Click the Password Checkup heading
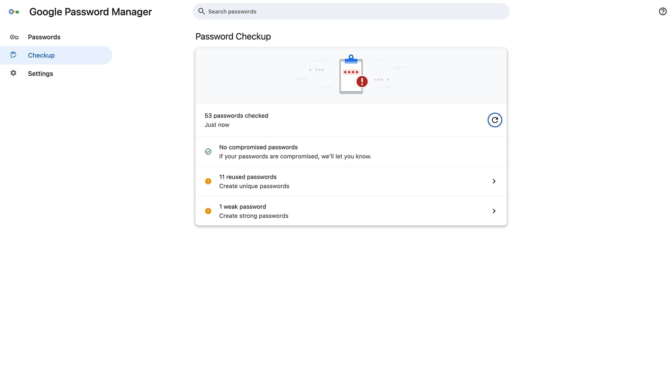The width and height of the screenshot is (672, 379). pyautogui.click(x=233, y=37)
